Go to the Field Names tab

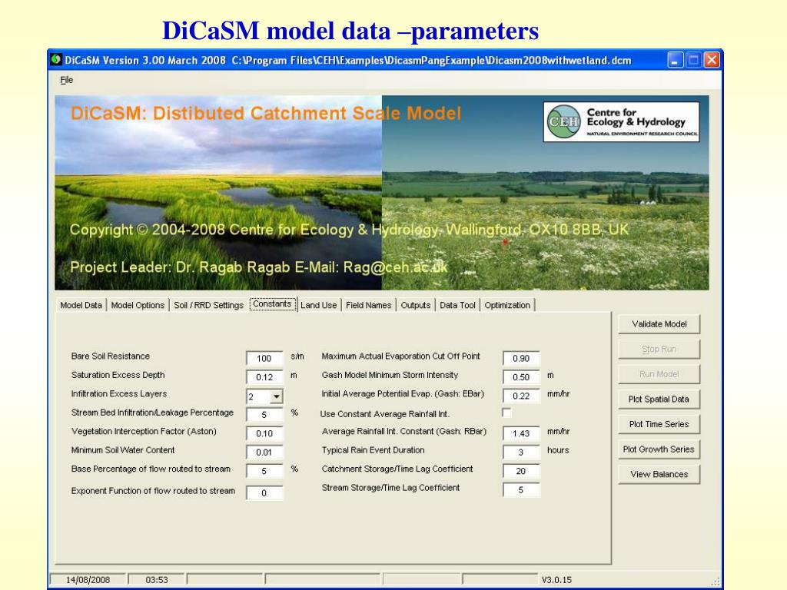[x=368, y=305]
